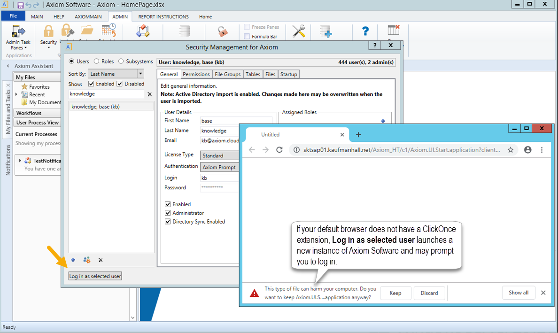Toggle the Directory Sync Enabled checkbox

click(x=168, y=221)
